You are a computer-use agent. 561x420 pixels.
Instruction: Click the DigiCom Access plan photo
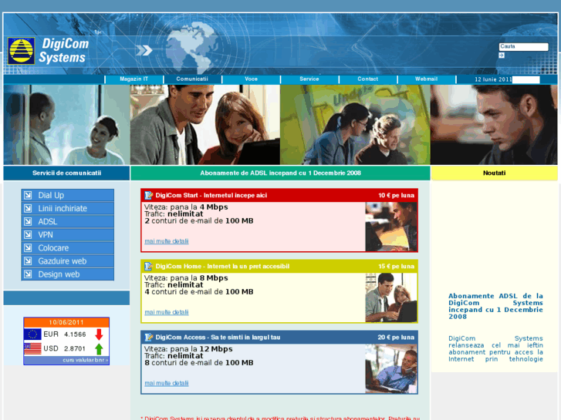pos(391,368)
